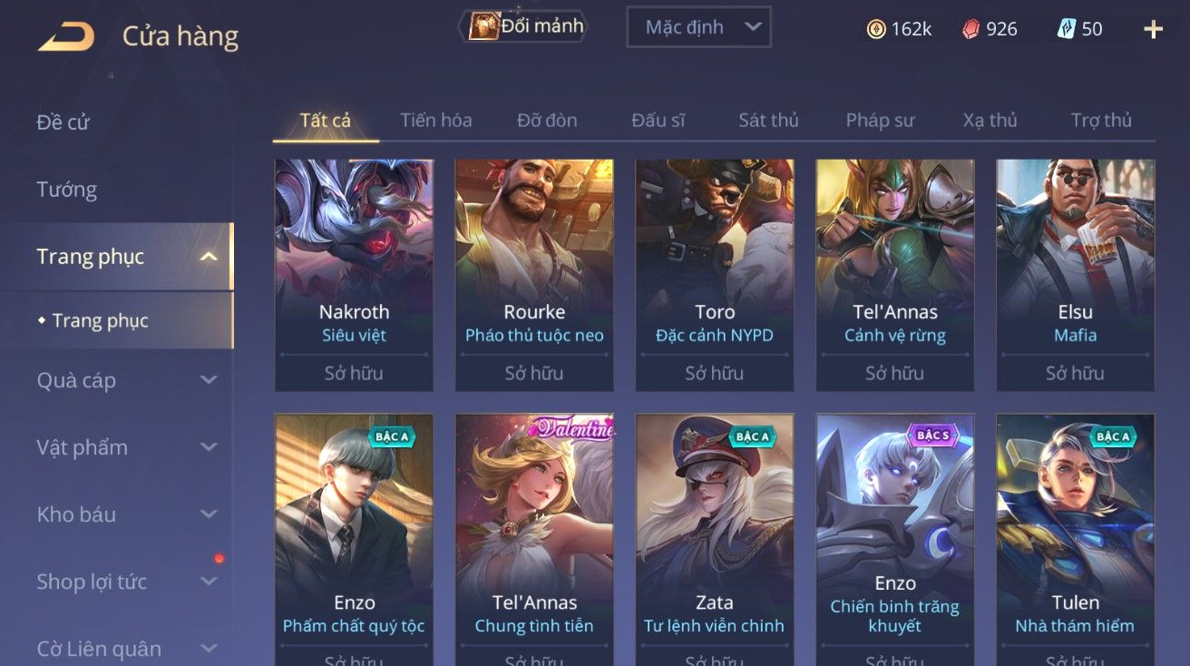This screenshot has height=666, width=1190.
Task: Click the gold coin currency icon
Action: tap(876, 29)
